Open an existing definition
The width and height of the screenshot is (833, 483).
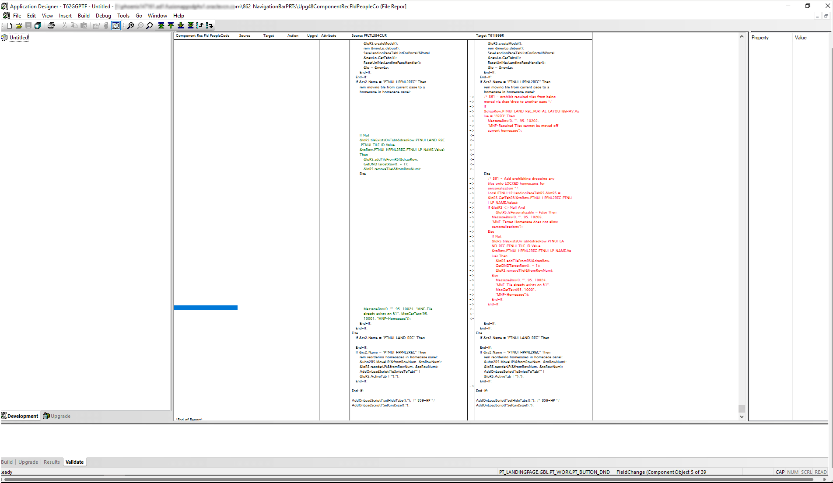18,25
